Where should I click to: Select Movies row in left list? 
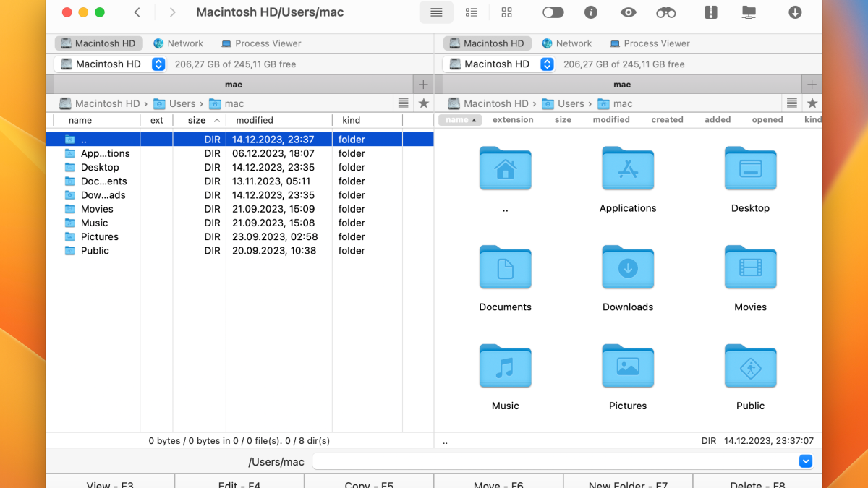pyautogui.click(x=239, y=209)
